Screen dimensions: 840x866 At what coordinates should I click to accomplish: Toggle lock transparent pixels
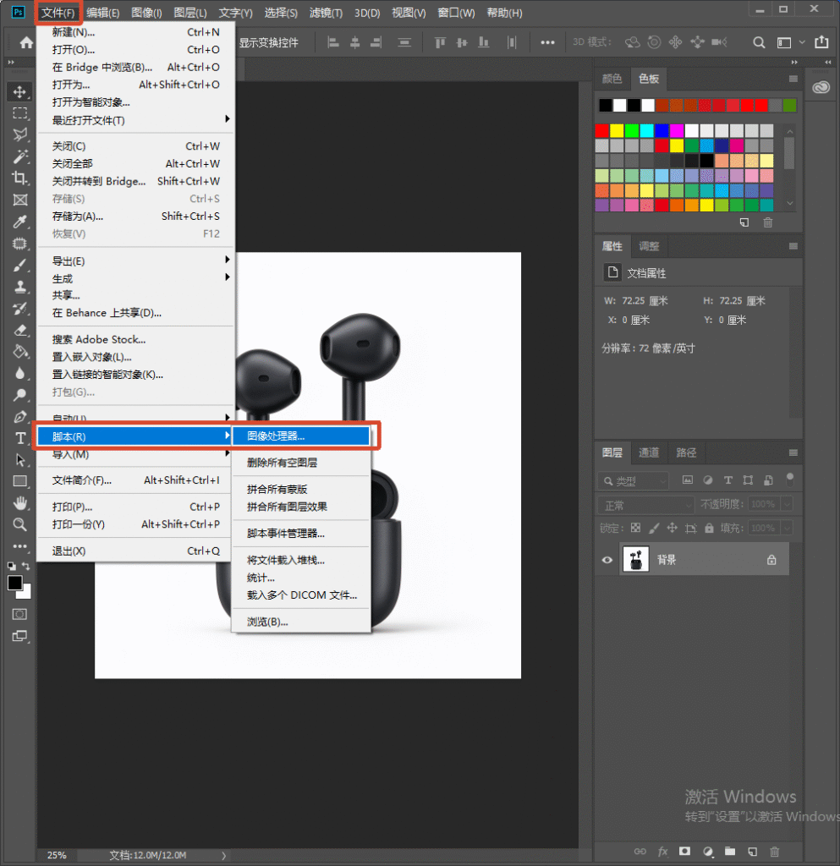tap(635, 528)
